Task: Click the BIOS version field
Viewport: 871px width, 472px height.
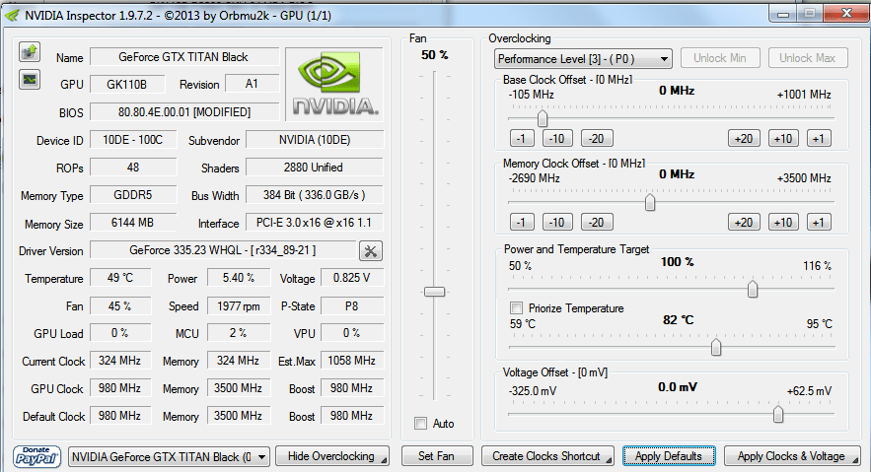Action: 183,112
